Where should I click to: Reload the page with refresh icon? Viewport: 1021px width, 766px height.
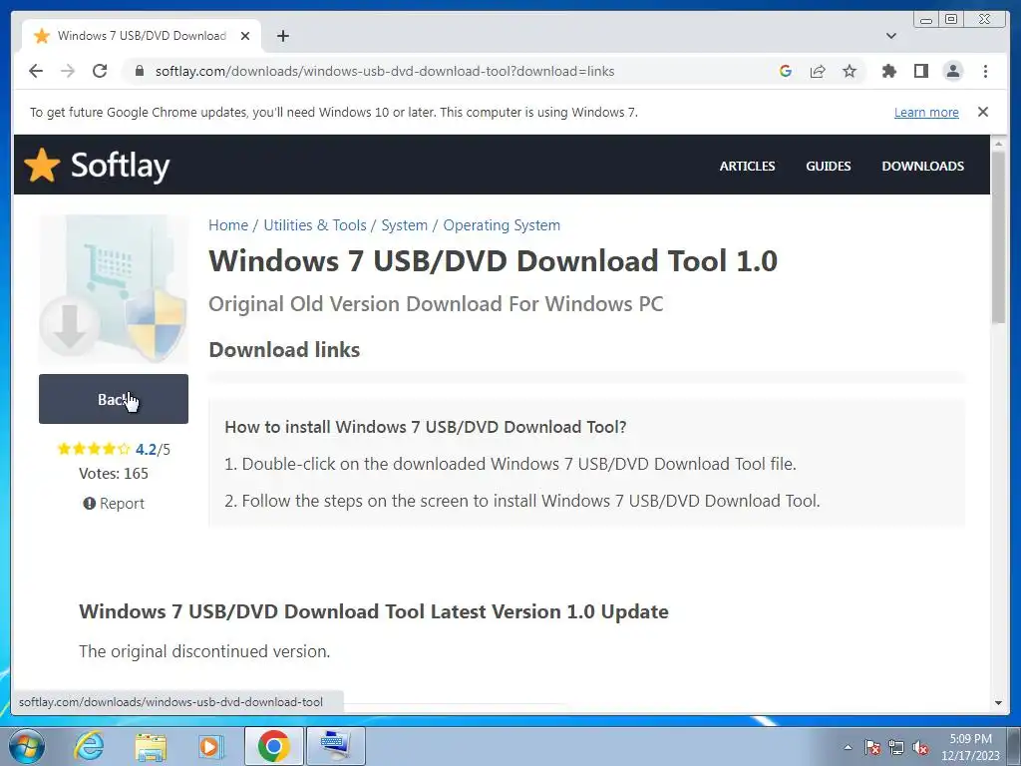coord(100,71)
